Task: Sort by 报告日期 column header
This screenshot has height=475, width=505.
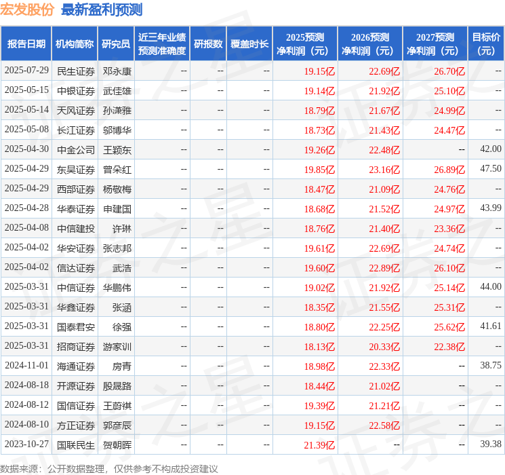Action: point(26,44)
